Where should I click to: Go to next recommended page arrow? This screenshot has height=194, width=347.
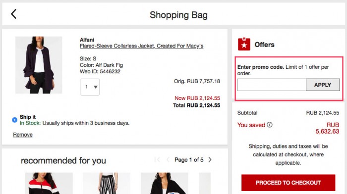click(210, 159)
